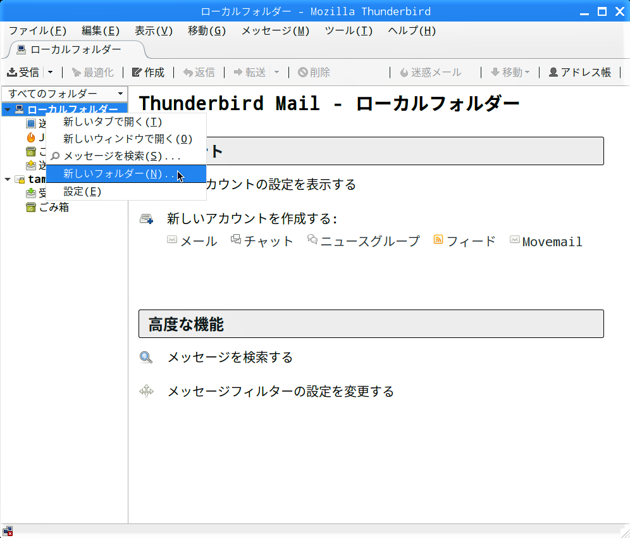The height and width of the screenshot is (538, 630).
Task: Select the ローカルフォルダー tab
Action: tap(77, 50)
